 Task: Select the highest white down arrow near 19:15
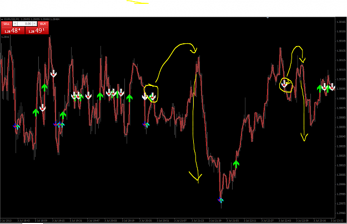pyautogui.click(x=53, y=73)
